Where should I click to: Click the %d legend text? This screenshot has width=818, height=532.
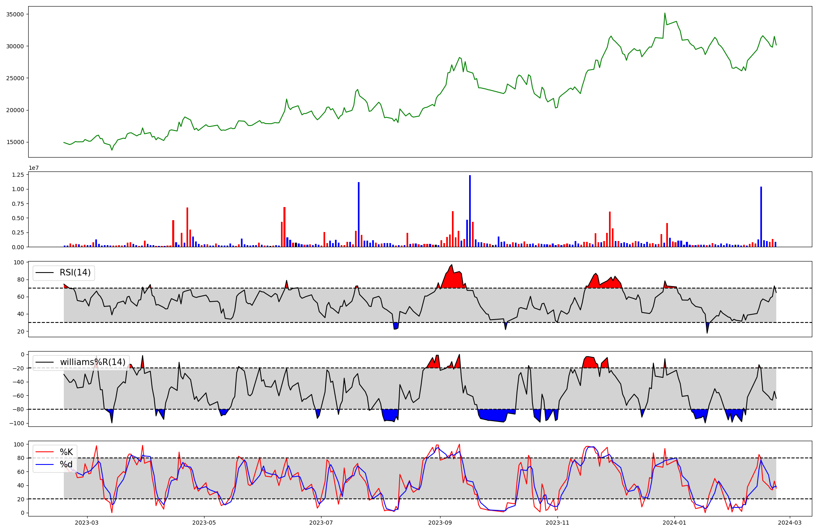click(66, 464)
